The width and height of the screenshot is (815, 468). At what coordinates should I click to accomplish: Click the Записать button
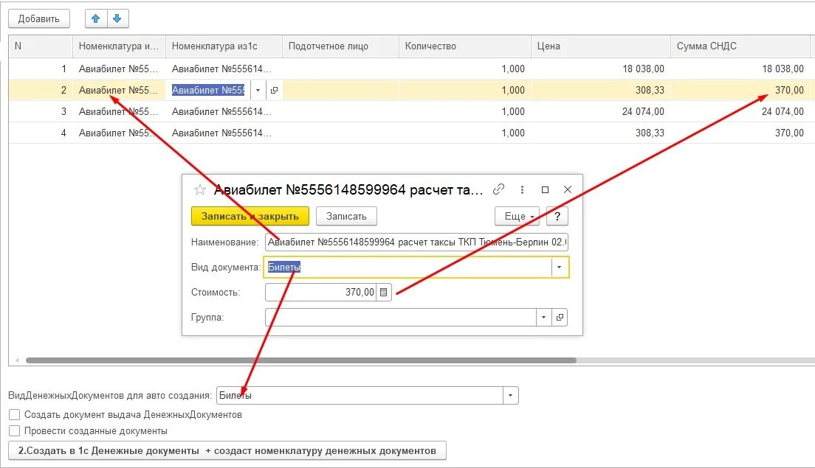346,217
